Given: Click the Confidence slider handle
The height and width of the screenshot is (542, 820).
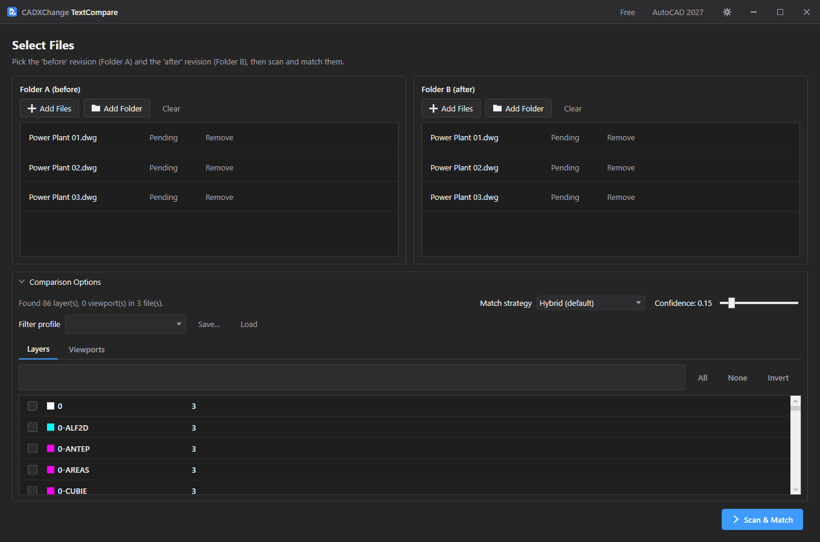Looking at the screenshot, I should pyautogui.click(x=731, y=303).
